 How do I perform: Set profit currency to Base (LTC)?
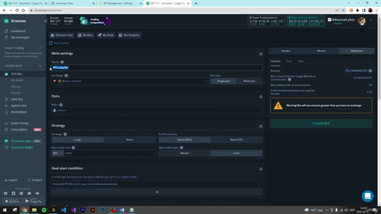(236, 140)
